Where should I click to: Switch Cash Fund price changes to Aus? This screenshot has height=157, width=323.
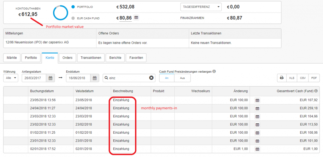(x=182, y=78)
